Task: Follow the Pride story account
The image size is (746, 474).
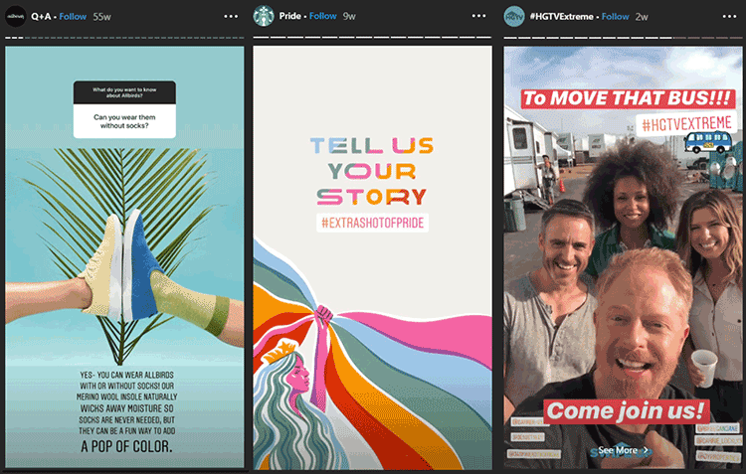Action: pos(323,16)
